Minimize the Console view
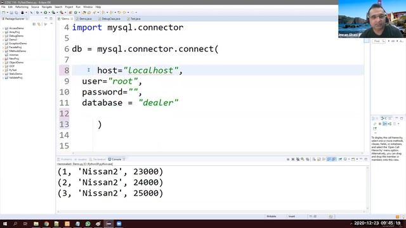The height and width of the screenshot is (228, 406). click(x=361, y=159)
